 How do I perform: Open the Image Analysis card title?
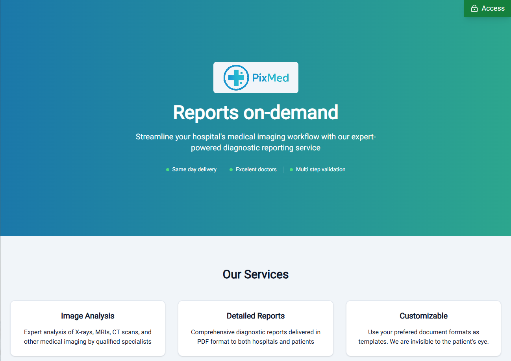[88, 316]
